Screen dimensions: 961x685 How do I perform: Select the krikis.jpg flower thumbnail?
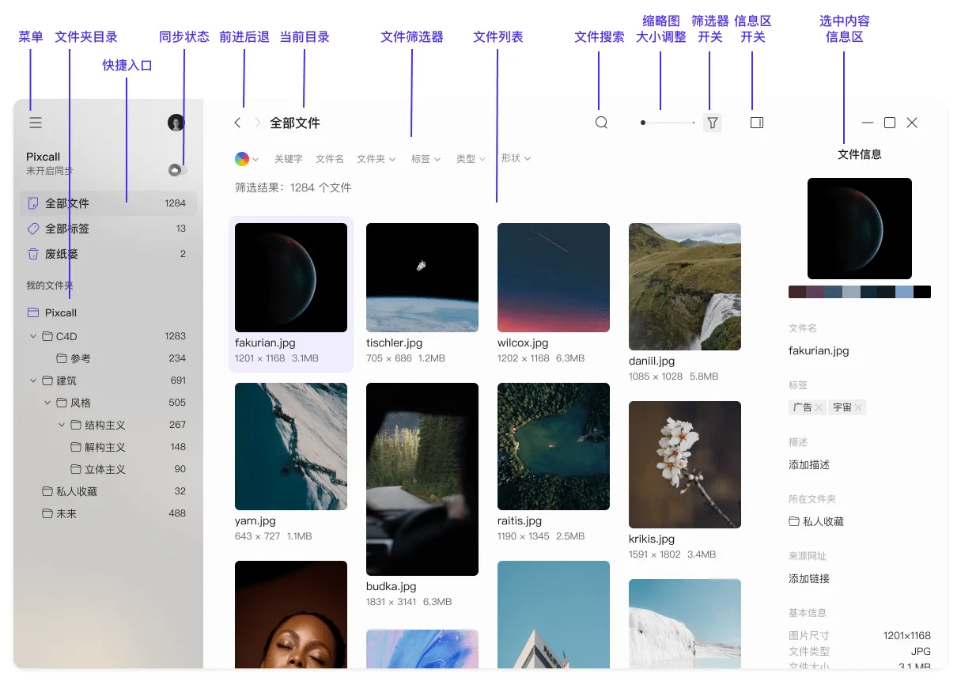pos(685,464)
